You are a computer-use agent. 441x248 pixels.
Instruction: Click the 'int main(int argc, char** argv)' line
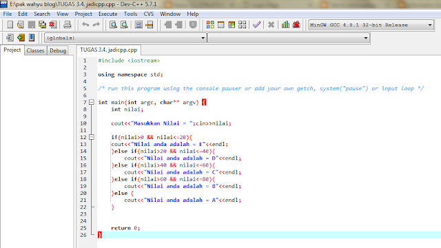pos(152,103)
